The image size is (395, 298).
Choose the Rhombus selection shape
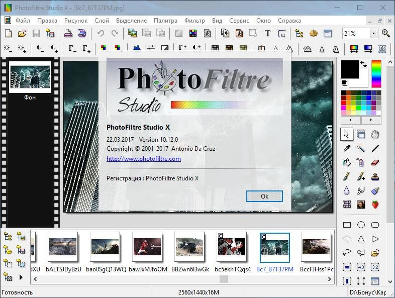pyautogui.click(x=347, y=239)
